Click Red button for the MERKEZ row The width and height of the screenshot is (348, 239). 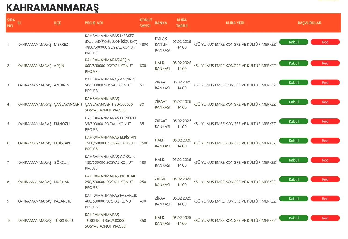click(x=325, y=42)
